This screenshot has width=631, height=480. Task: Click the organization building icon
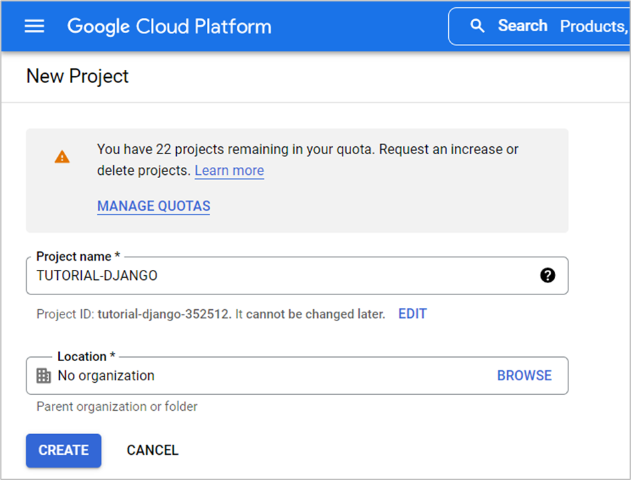coord(43,376)
